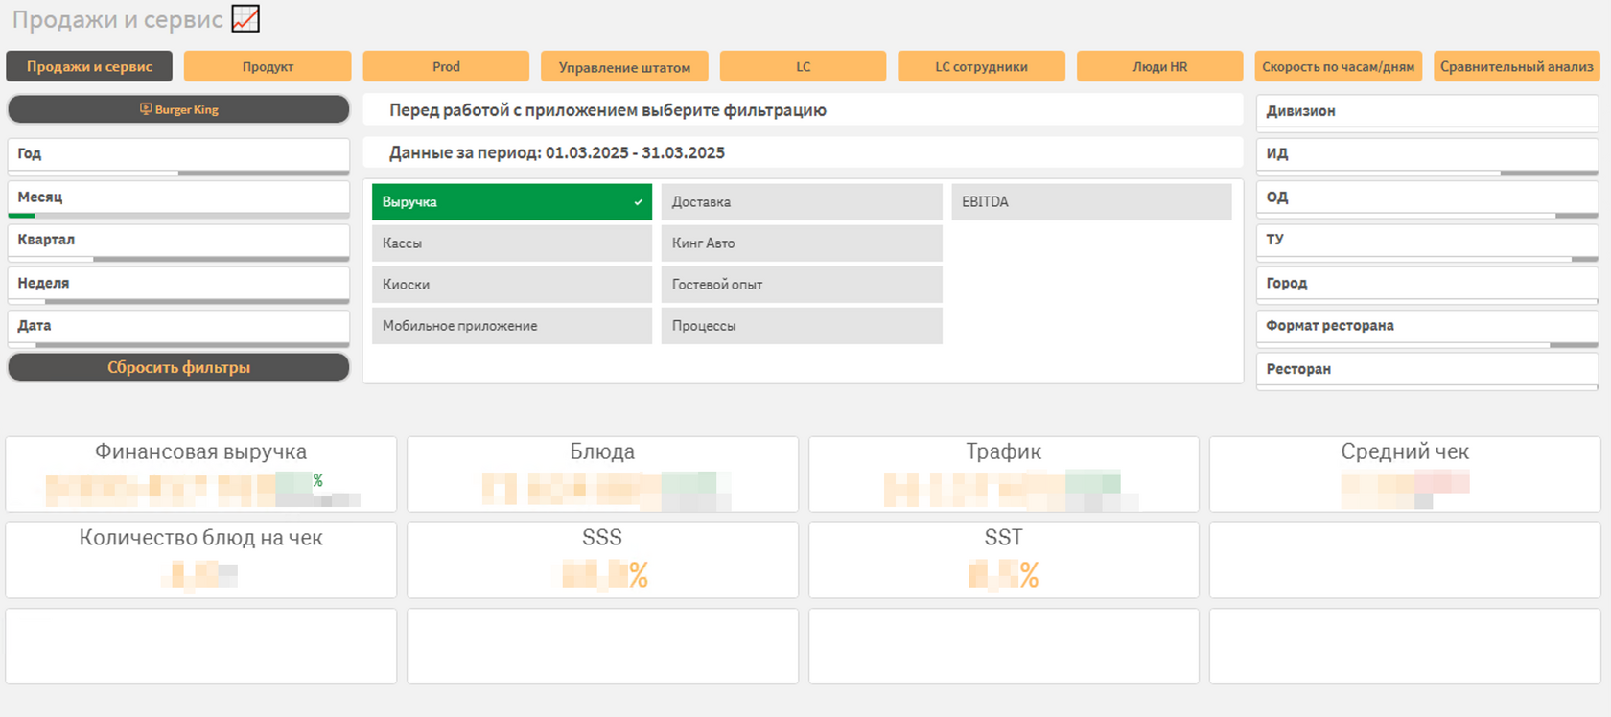
Task: Switch to the Продукт tab
Action: tap(268, 66)
